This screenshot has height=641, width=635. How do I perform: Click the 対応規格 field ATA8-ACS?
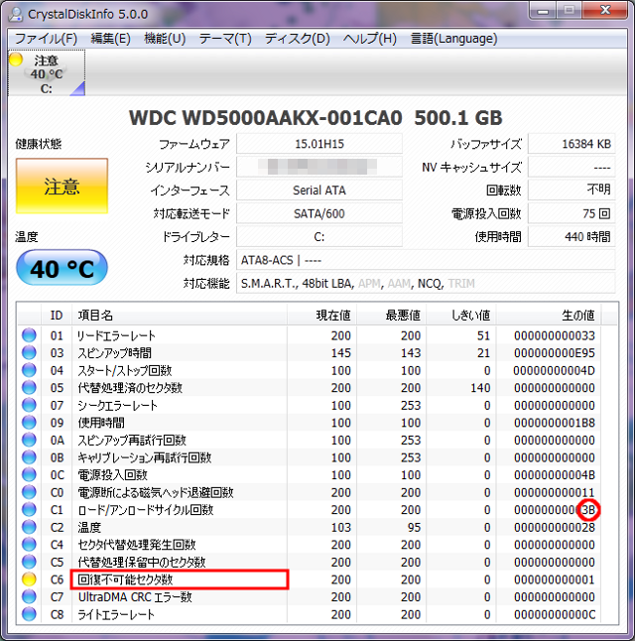[426, 260]
